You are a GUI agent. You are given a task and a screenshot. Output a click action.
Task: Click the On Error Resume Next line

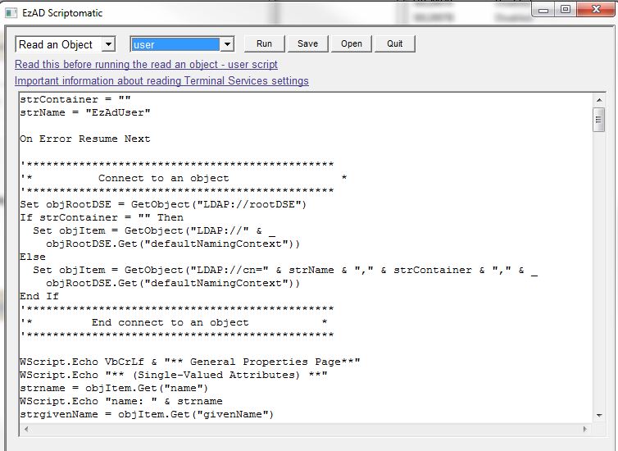[85, 139]
